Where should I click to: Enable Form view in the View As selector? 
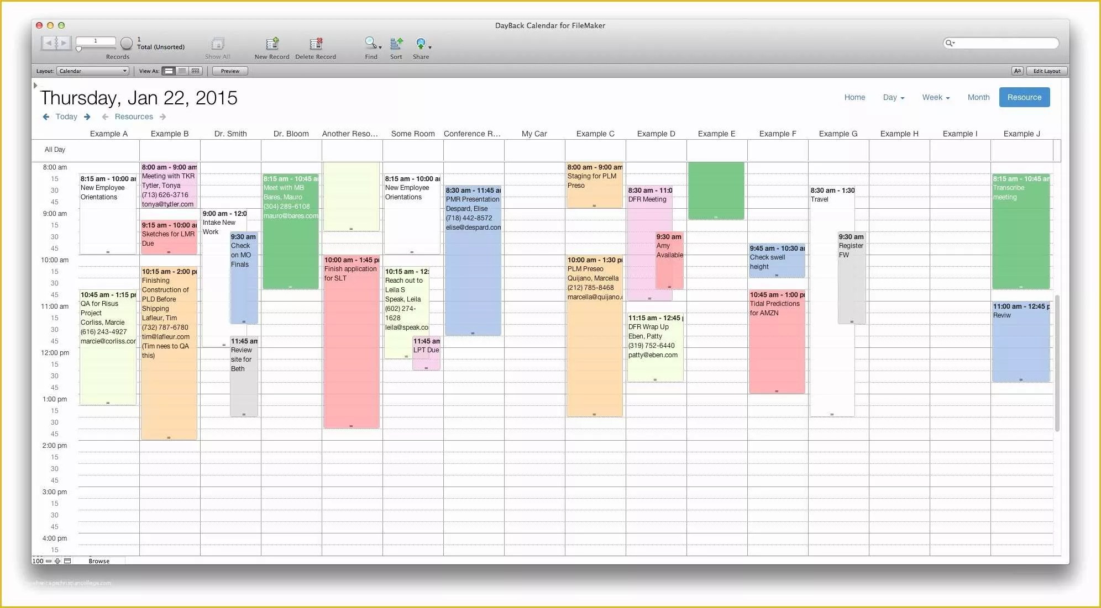(x=169, y=71)
